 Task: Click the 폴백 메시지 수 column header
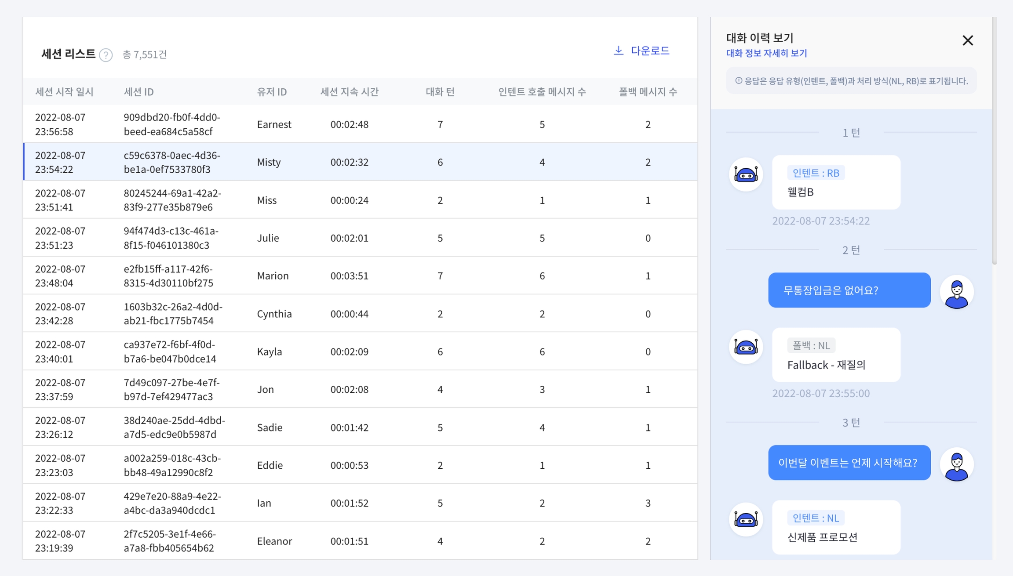tap(648, 92)
